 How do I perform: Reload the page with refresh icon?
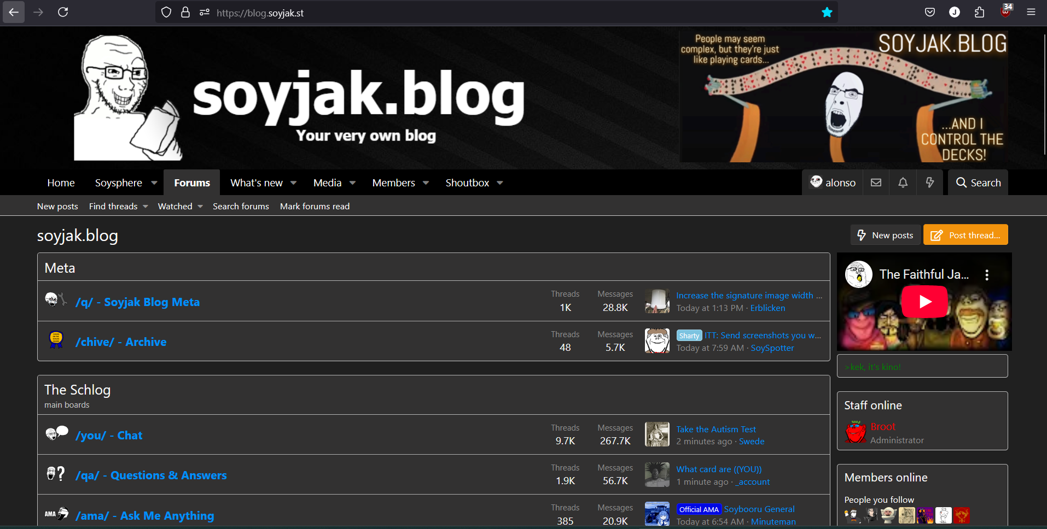tap(63, 12)
